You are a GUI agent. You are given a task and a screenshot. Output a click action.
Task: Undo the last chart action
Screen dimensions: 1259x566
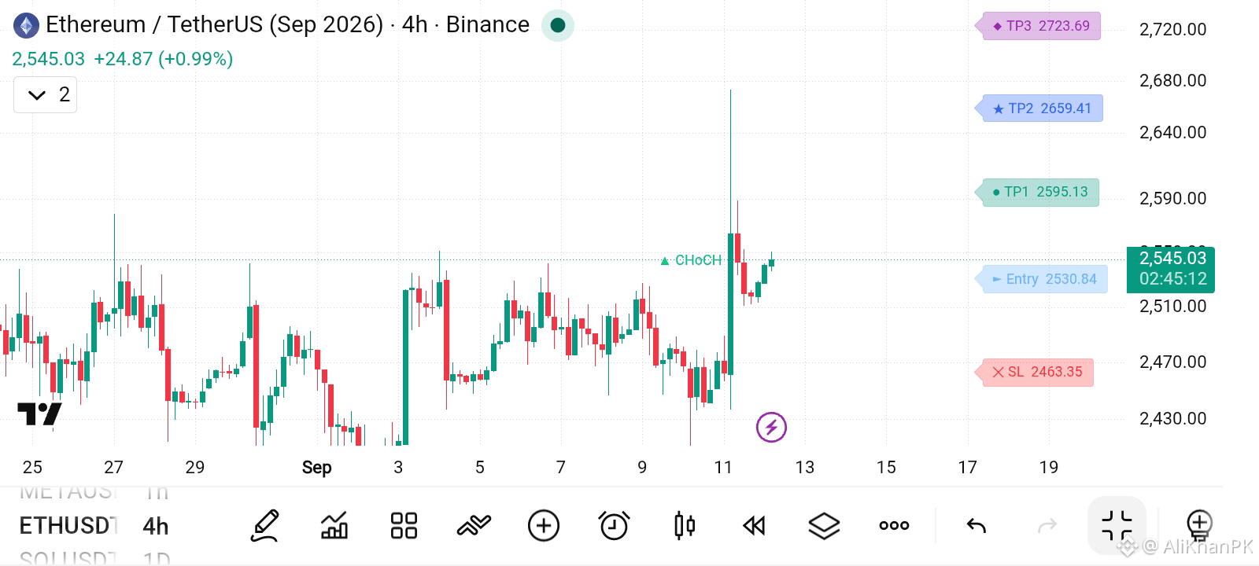(x=976, y=525)
